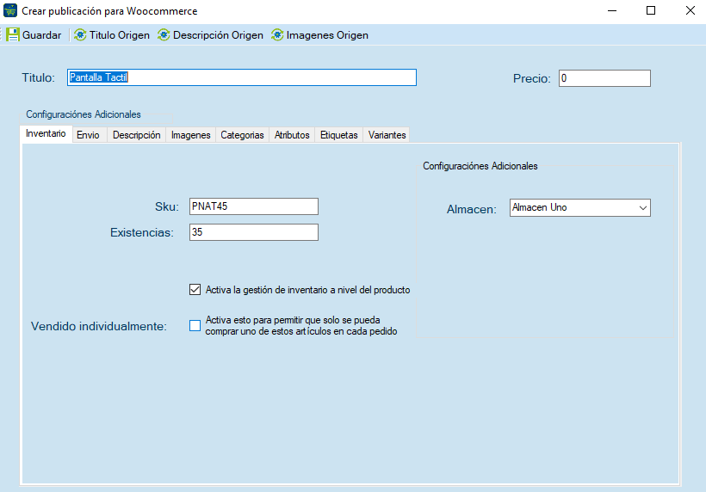Click the gear icon beside Titulo Origen
The width and height of the screenshot is (706, 492).
click(80, 35)
